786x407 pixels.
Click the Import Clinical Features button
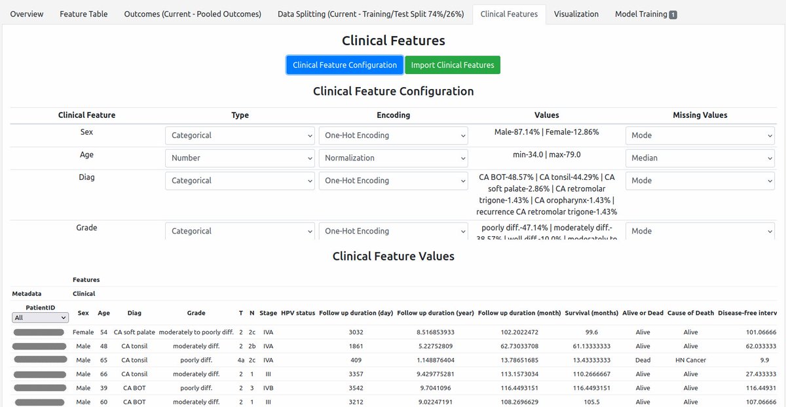[x=453, y=65]
